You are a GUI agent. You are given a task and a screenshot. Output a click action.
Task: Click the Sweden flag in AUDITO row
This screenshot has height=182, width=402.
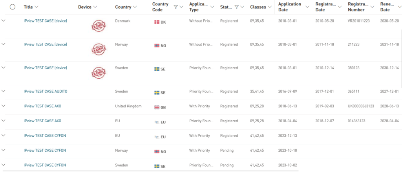coord(157,93)
